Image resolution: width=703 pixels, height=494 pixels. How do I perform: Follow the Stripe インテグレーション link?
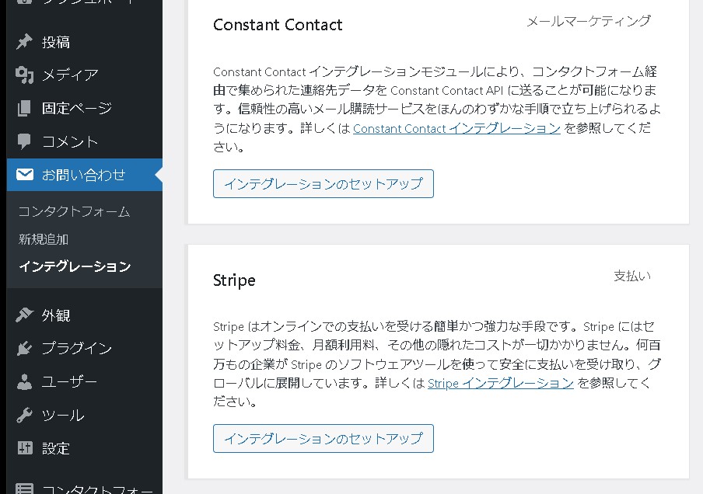coord(501,383)
